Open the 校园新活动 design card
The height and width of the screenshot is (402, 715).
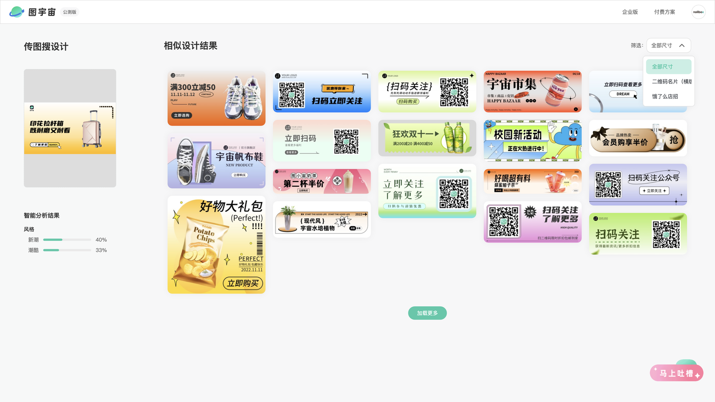tap(532, 141)
